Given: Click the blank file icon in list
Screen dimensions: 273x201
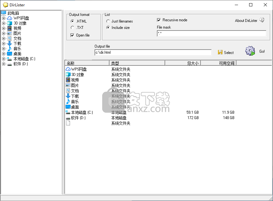Looking at the screenshot, I should (x=68, y=123).
